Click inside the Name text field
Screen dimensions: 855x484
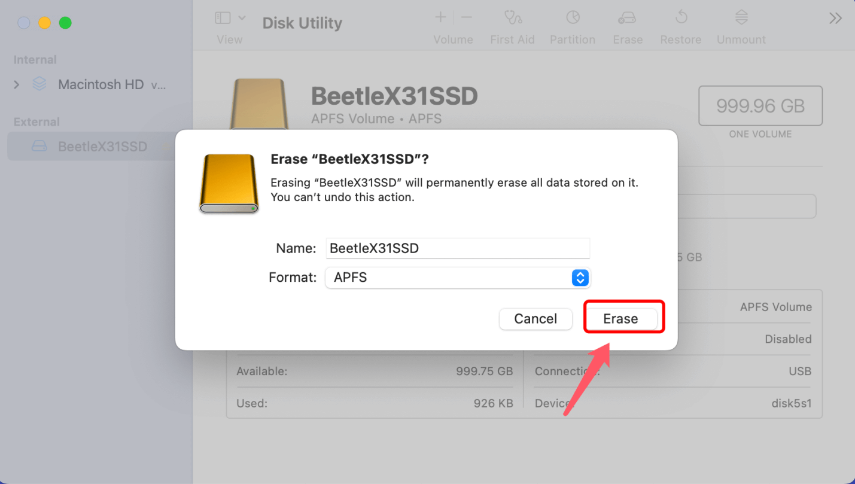[x=458, y=248]
